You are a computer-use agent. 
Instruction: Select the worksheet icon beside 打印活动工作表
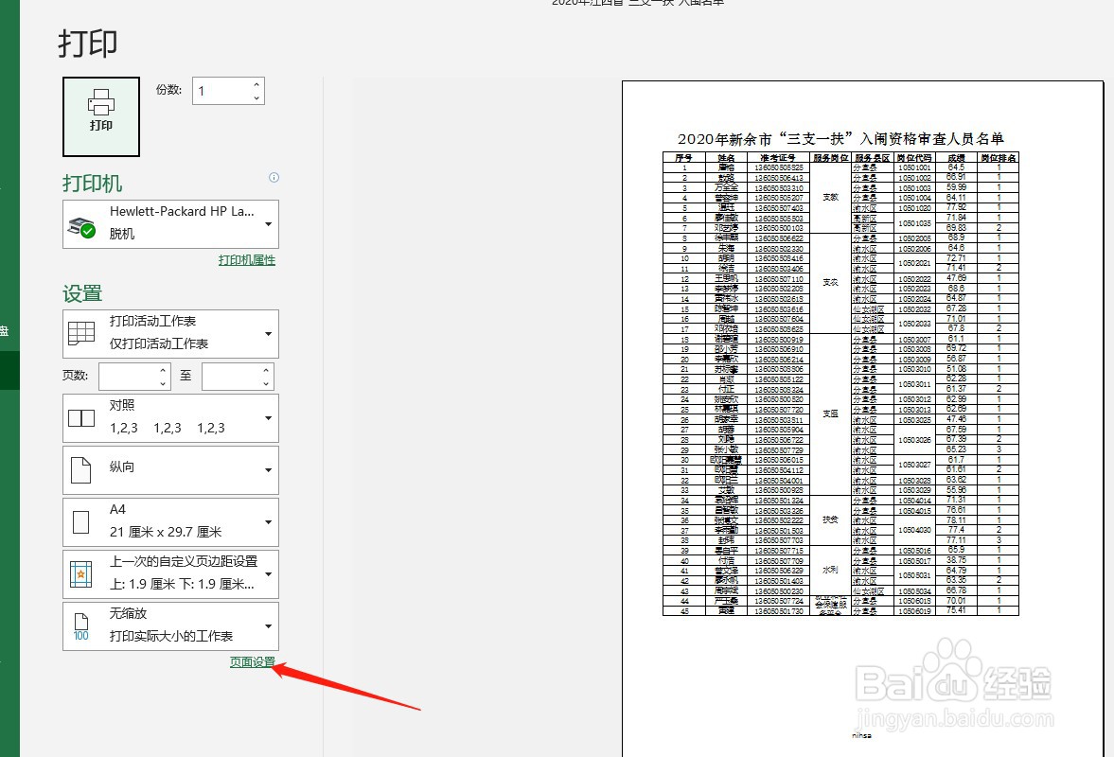point(81,333)
